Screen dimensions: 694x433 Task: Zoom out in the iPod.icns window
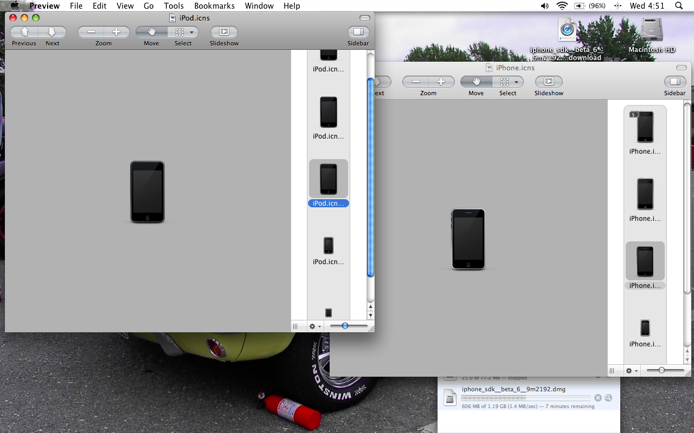pos(91,32)
